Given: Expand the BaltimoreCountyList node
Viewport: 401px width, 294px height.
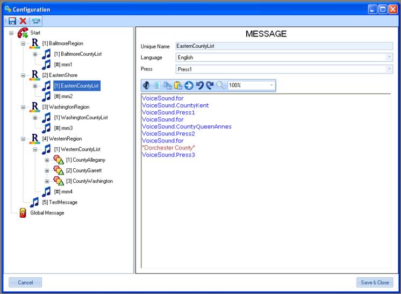Looking at the screenshot, I should tap(35, 54).
